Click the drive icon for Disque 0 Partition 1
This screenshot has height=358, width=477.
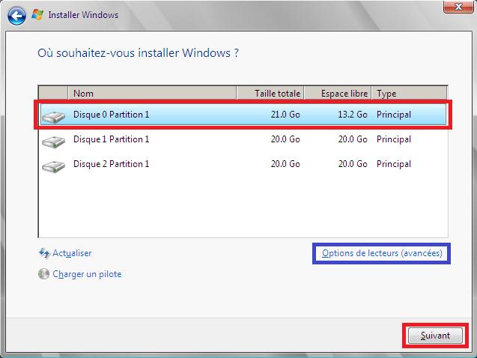pos(54,117)
